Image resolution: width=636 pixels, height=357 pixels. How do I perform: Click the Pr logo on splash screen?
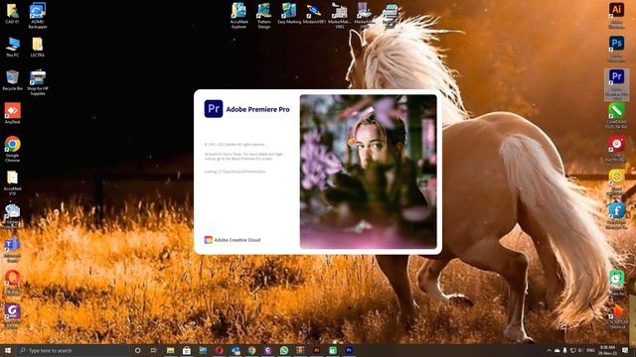(214, 109)
